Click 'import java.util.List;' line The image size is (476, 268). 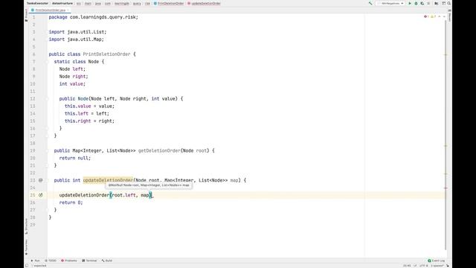point(77,32)
